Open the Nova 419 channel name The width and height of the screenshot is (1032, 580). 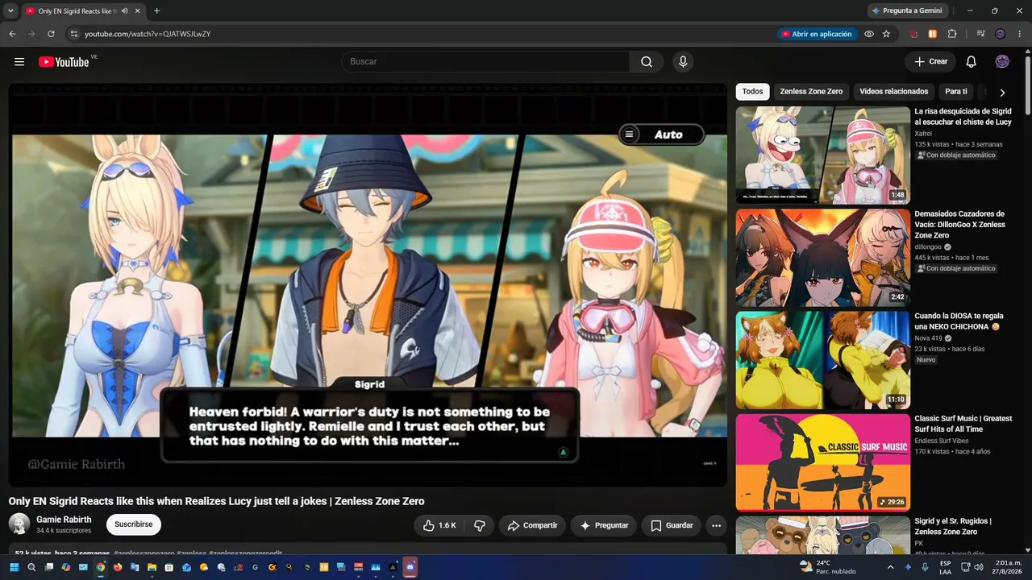click(928, 338)
